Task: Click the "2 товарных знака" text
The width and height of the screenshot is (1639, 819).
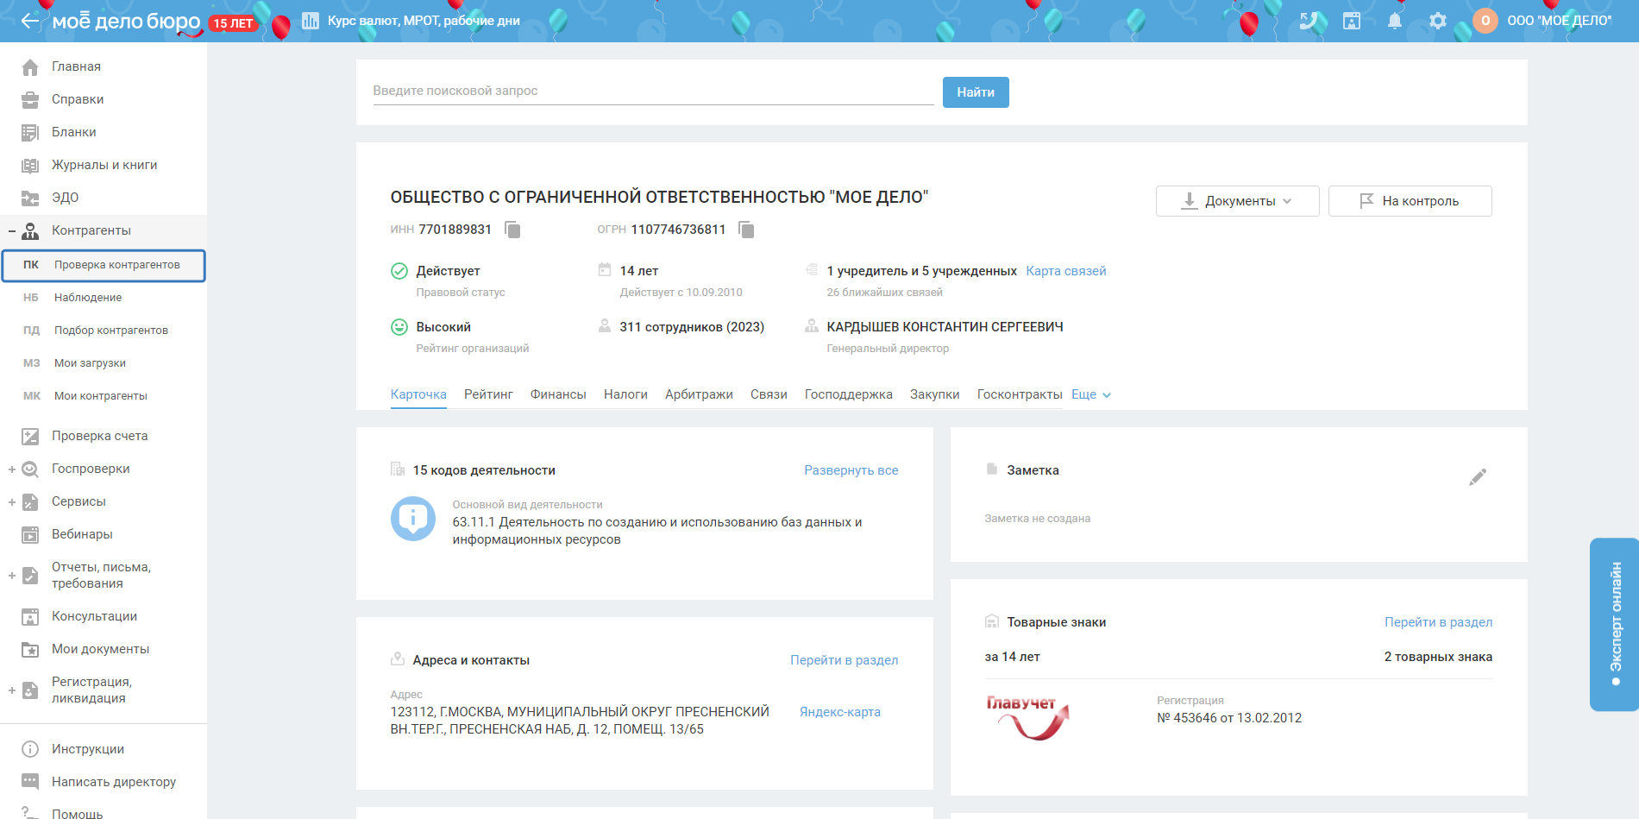Action: point(1438,657)
